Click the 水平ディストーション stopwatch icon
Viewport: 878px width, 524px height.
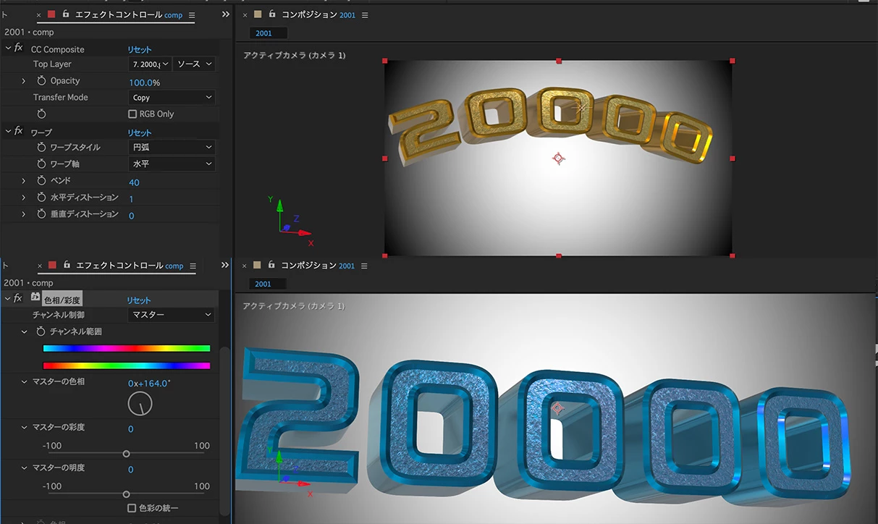click(x=41, y=198)
